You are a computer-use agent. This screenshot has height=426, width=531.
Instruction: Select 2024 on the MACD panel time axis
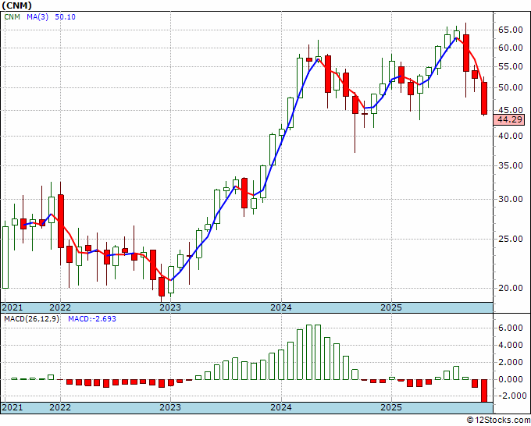pyautogui.click(x=281, y=407)
